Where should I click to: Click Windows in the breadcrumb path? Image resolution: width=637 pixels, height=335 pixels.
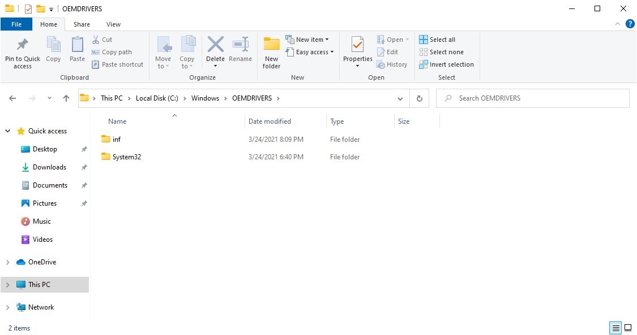[205, 98]
